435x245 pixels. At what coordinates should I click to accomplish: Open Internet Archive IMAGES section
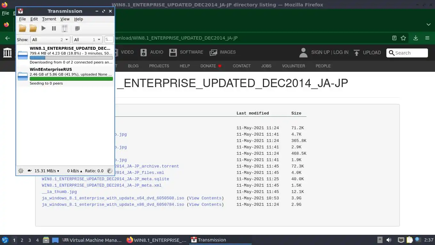point(223,52)
